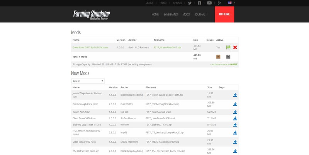Open the JOURNAL menu item
This screenshot has width=309, height=155.
point(200,14)
